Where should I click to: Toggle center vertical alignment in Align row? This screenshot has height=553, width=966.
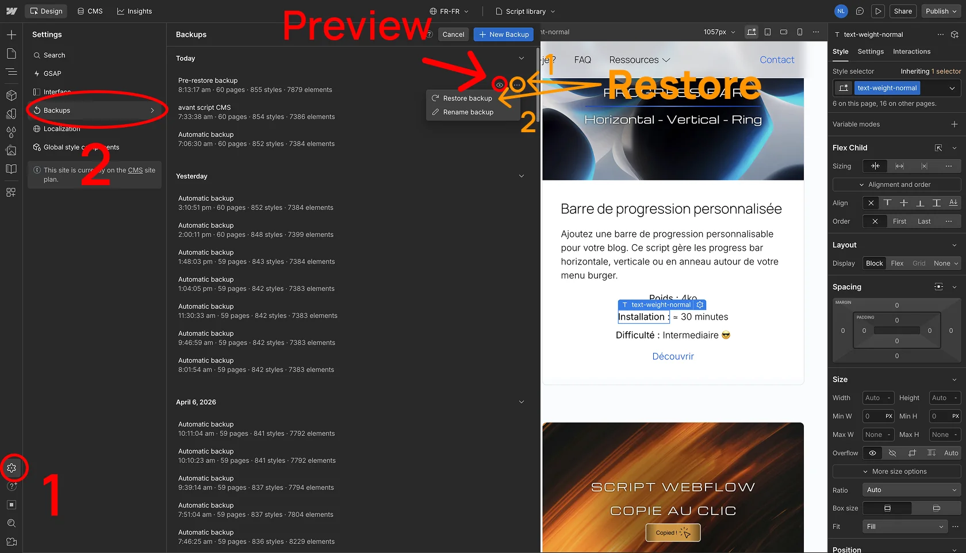904,203
